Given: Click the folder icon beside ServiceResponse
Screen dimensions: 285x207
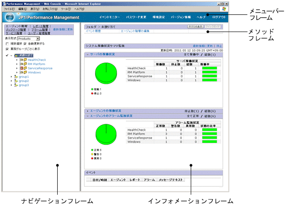Looking at the screenshot, I should (25, 68).
